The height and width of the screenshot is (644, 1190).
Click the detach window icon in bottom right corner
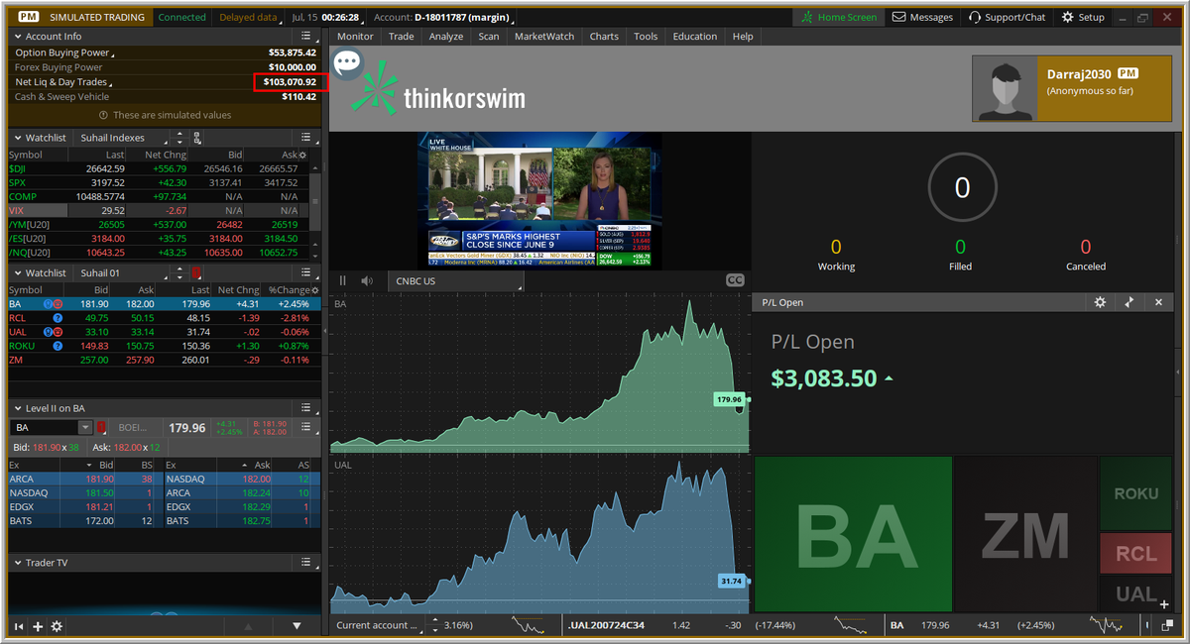click(x=1168, y=625)
